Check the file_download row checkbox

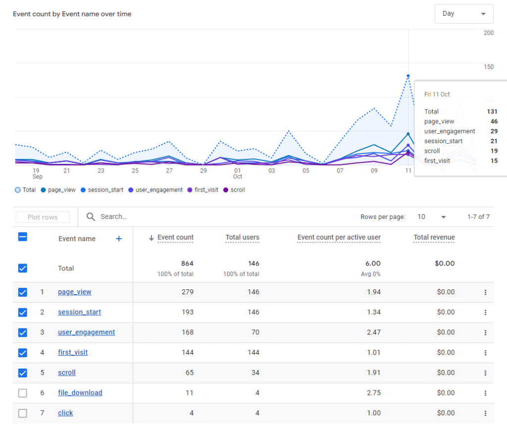click(x=22, y=393)
